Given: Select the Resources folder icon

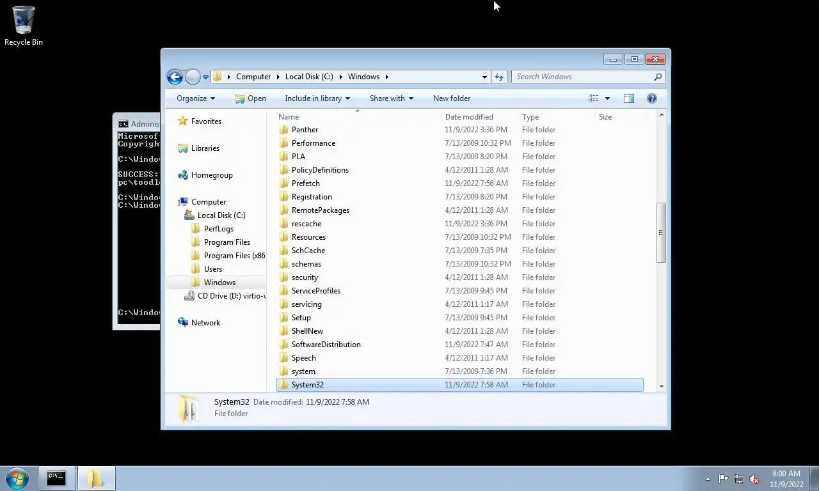Looking at the screenshot, I should pos(284,237).
